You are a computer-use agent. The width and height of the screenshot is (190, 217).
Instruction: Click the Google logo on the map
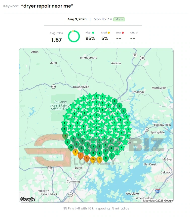pyautogui.click(x=28, y=199)
